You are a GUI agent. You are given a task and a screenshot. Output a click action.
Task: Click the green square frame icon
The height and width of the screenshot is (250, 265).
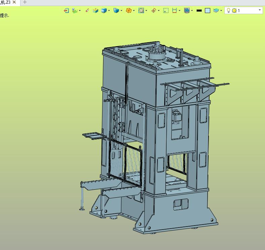pos(166,11)
